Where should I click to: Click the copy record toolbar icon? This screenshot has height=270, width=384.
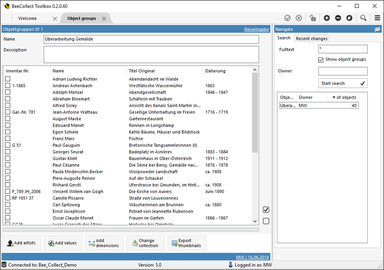pyautogui.click(x=349, y=18)
